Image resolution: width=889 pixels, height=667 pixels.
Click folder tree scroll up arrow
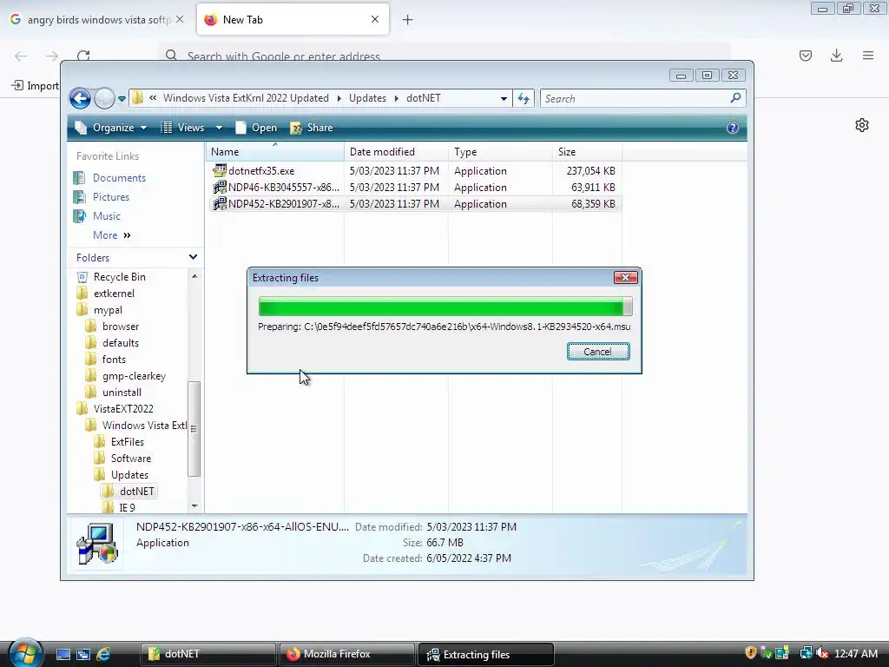tap(194, 276)
